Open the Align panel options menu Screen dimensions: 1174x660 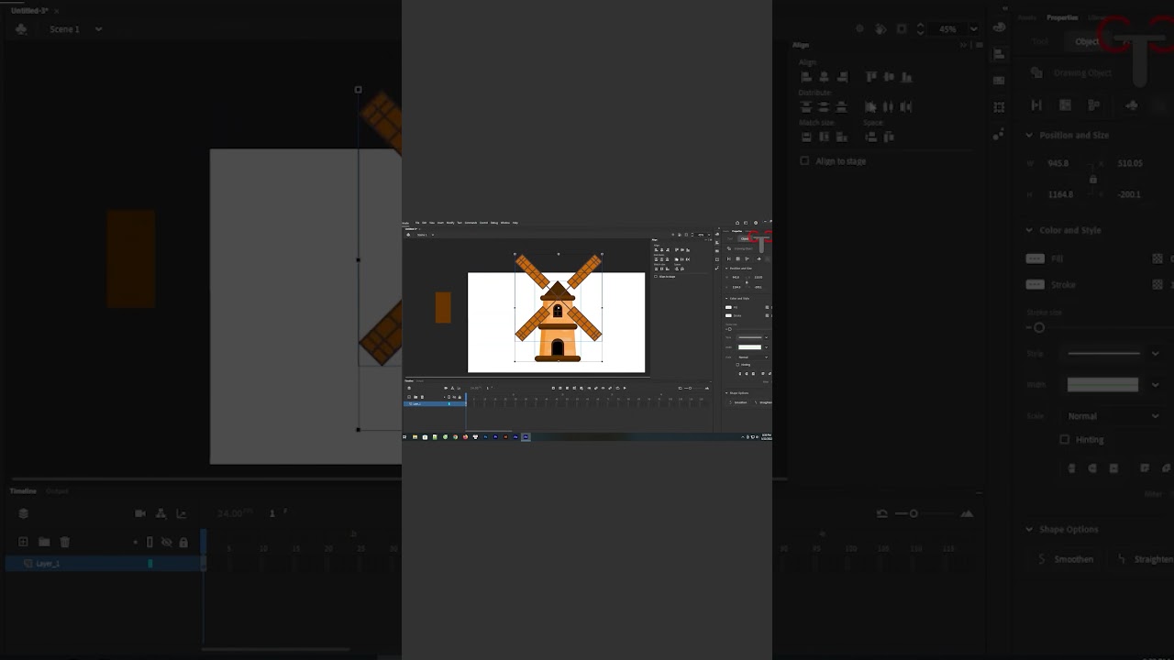point(978,44)
